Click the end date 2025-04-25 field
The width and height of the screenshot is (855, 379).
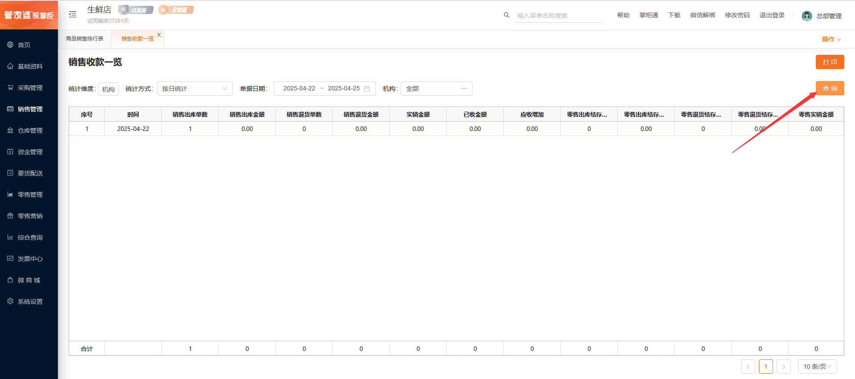click(x=344, y=89)
